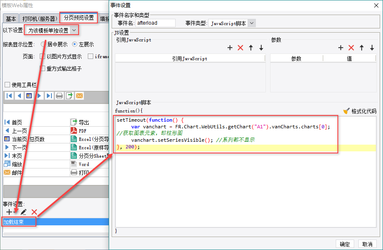The image size is (383, 250).
Task: Close the 事件设置 dialog
Action: [x=376, y=5]
